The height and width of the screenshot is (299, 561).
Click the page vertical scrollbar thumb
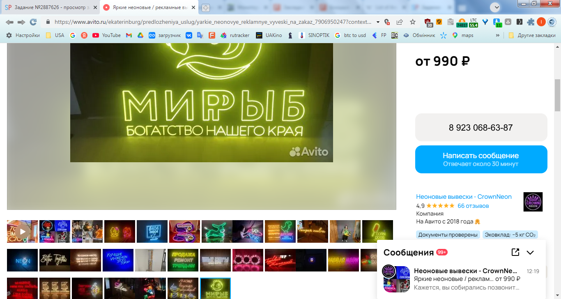coord(557,95)
